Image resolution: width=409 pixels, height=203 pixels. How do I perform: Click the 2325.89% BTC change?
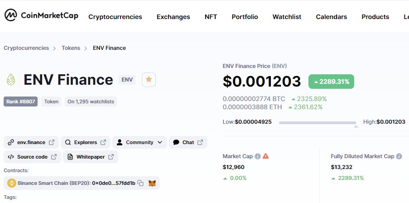309,99
